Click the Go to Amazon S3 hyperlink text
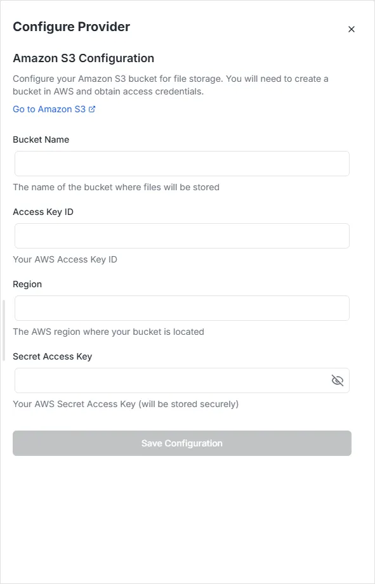The image size is (375, 584). [49, 108]
